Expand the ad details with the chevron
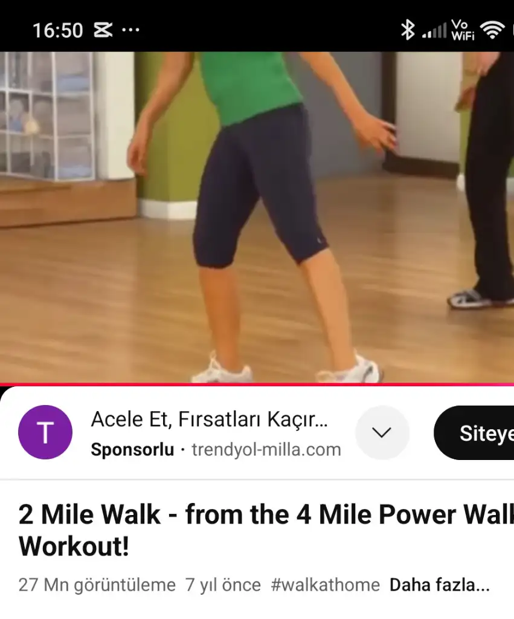This screenshot has height=619, width=514. (x=382, y=433)
